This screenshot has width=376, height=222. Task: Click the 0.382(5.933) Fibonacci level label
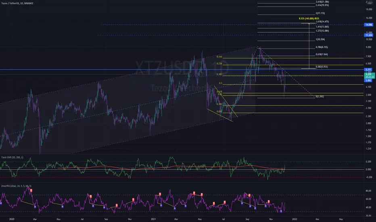pyautogui.click(x=322, y=67)
